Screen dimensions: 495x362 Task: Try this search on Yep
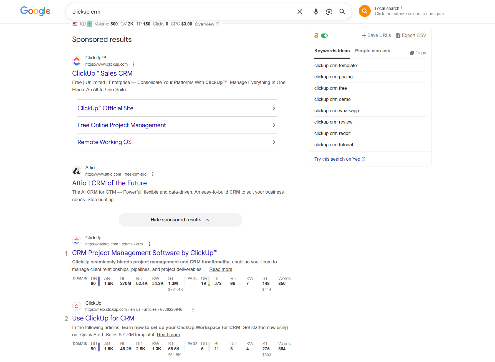pyautogui.click(x=340, y=159)
